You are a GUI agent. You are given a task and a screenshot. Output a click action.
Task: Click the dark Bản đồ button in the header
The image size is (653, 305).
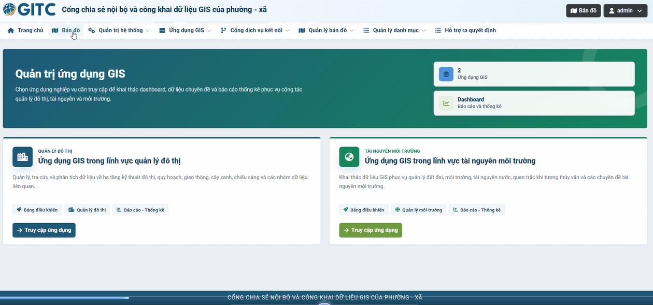click(x=583, y=10)
